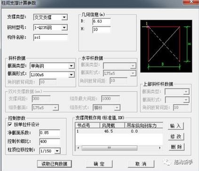Select the load row with 46.5 wind load
The width and height of the screenshot is (199, 171).
tap(119, 131)
